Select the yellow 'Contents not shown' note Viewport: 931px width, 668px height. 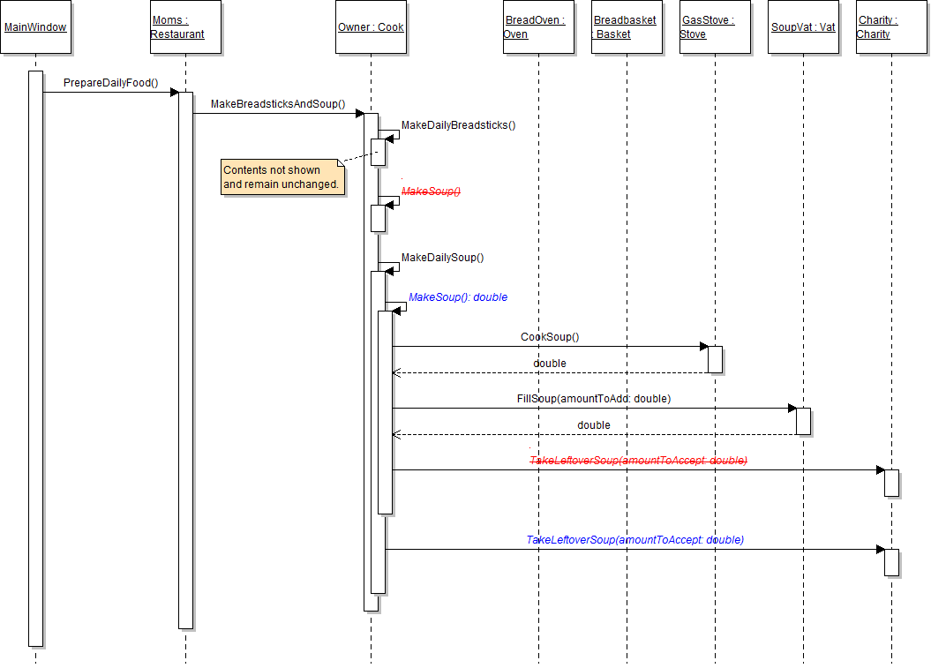(282, 177)
